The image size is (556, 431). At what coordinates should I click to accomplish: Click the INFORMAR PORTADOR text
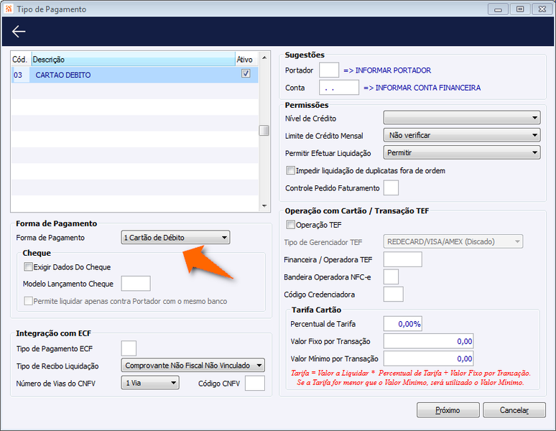393,70
